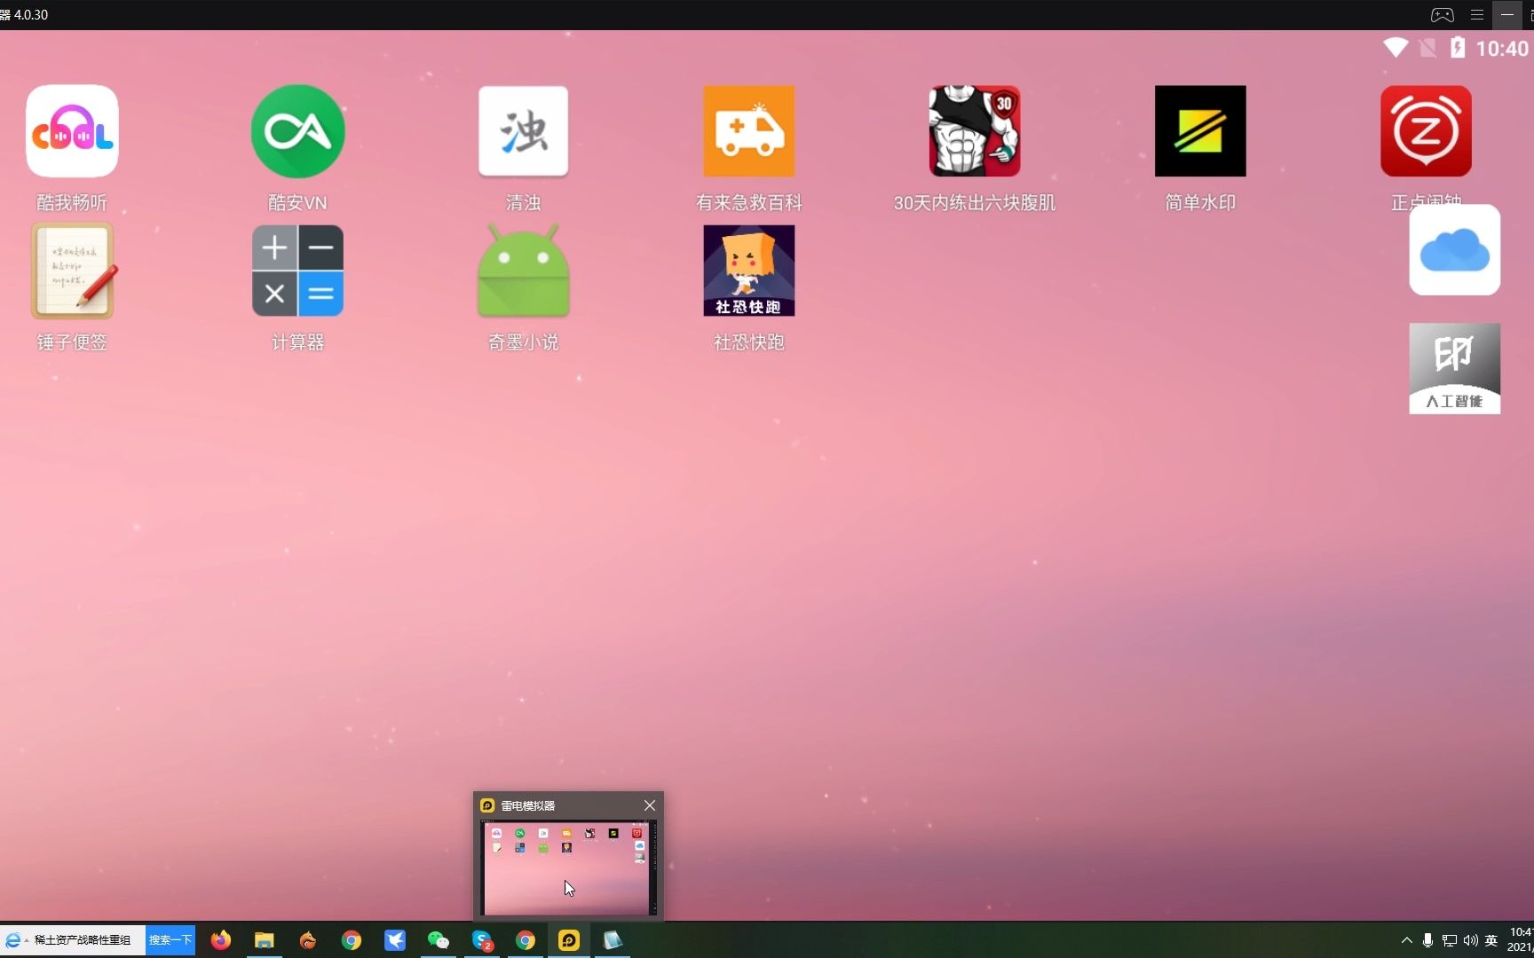
Task: Open the emulator hamburger menu
Action: [1477, 15]
